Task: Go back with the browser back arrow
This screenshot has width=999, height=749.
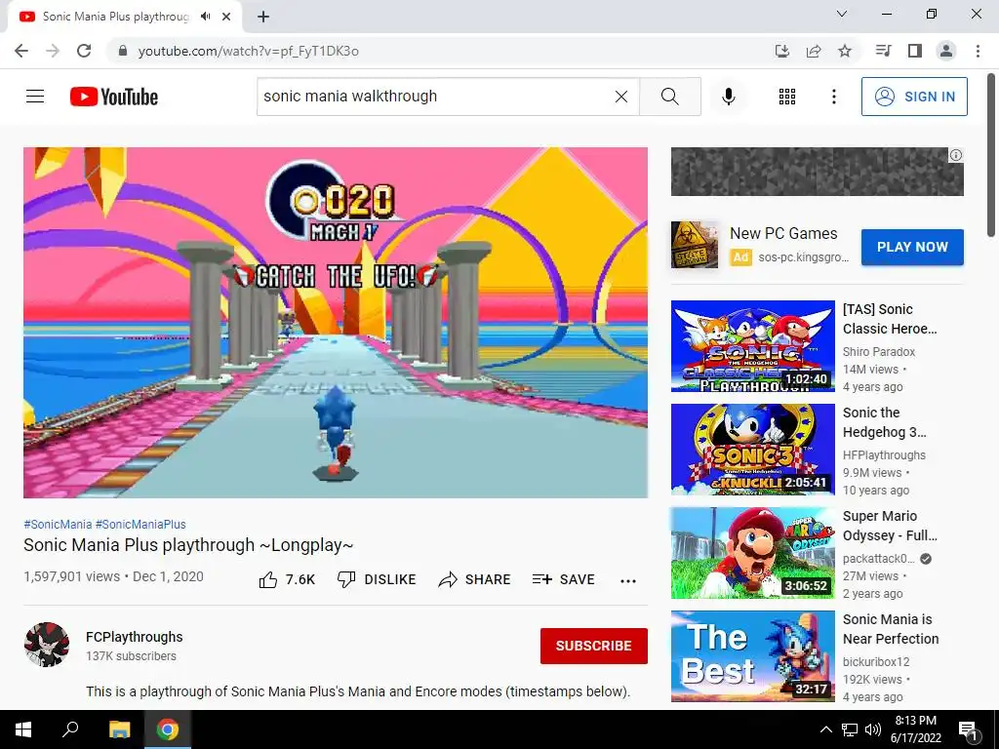Action: (x=21, y=51)
